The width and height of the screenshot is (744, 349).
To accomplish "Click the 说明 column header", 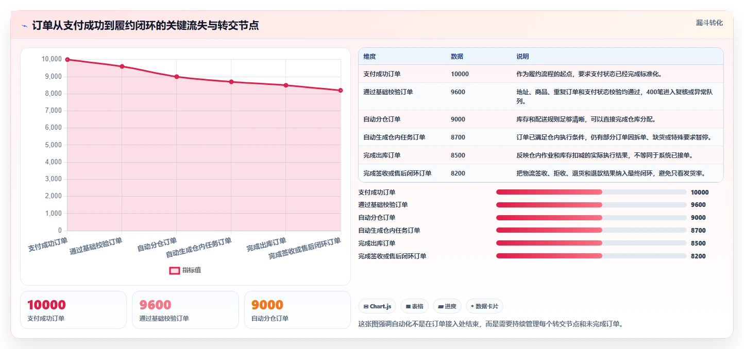I will pyautogui.click(x=522, y=57).
